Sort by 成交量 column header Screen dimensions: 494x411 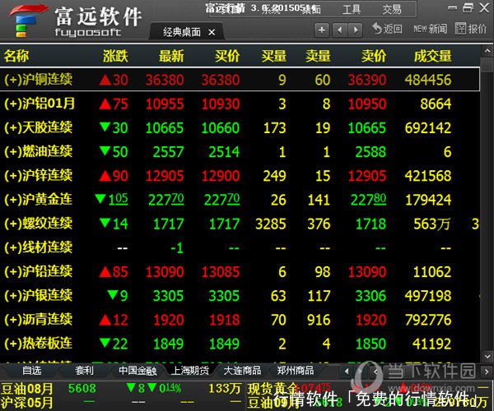(x=432, y=56)
